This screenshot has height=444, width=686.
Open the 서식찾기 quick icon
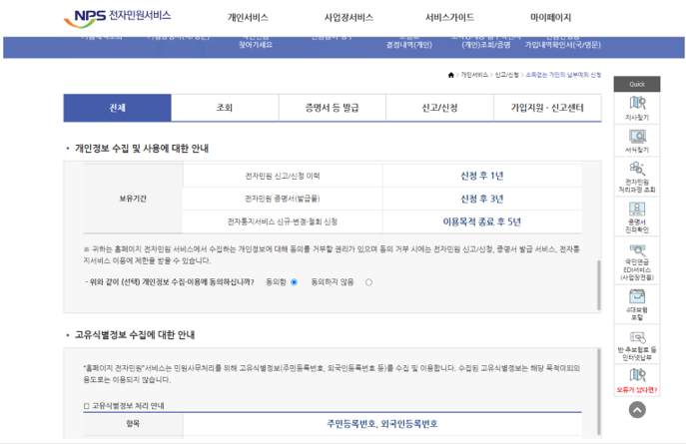point(637,141)
